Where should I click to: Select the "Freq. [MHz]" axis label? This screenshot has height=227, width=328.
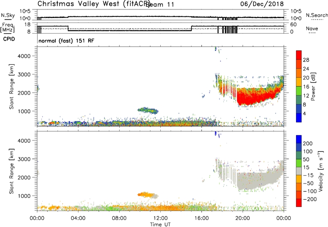tap(8, 27)
